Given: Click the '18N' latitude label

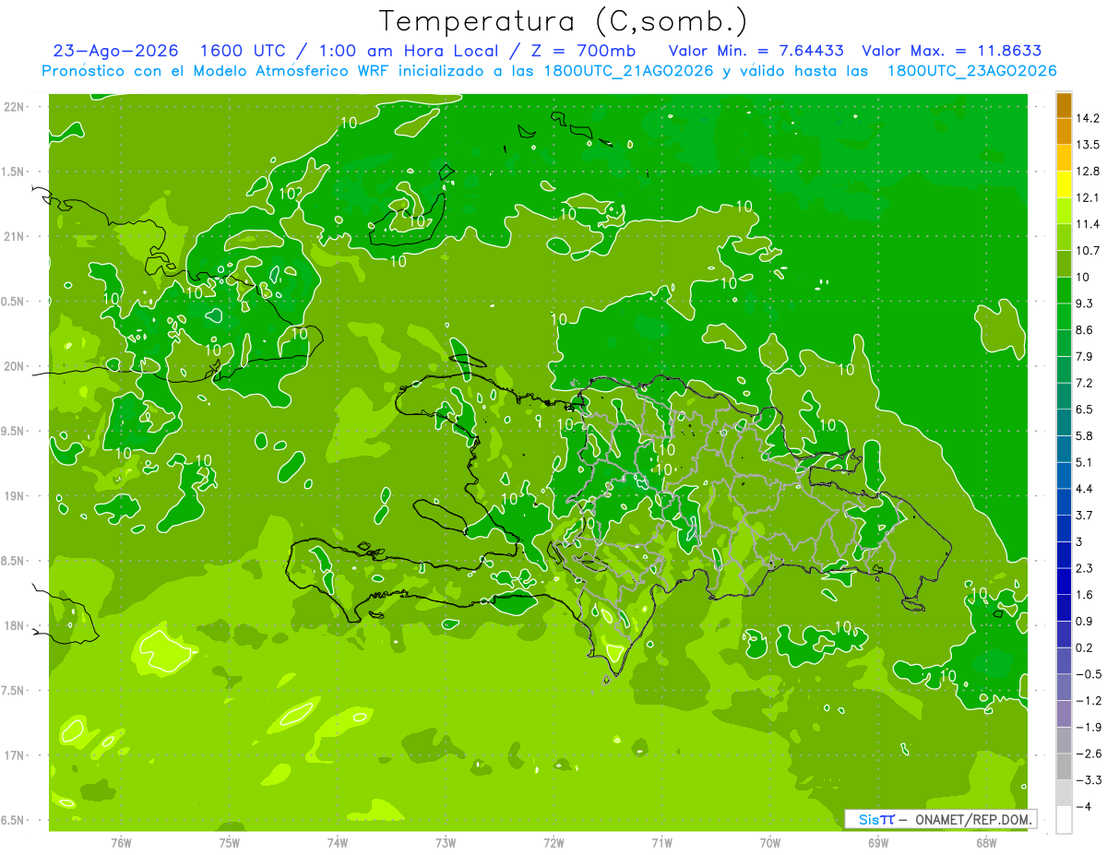Looking at the screenshot, I should 14,625.
